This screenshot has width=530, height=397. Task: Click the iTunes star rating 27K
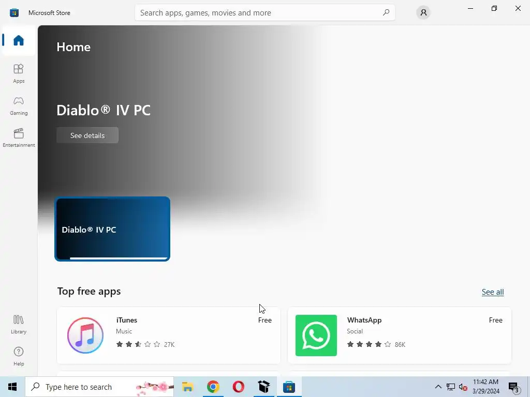[x=145, y=344]
